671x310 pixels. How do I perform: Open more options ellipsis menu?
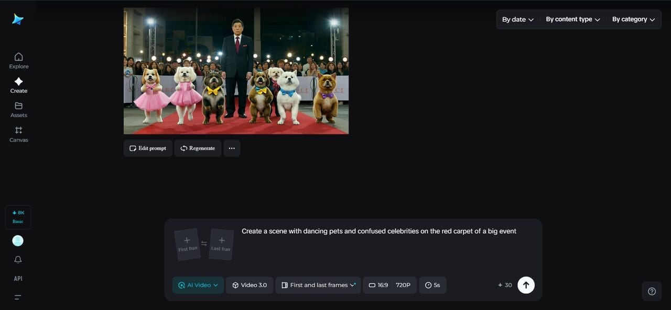pyautogui.click(x=232, y=148)
